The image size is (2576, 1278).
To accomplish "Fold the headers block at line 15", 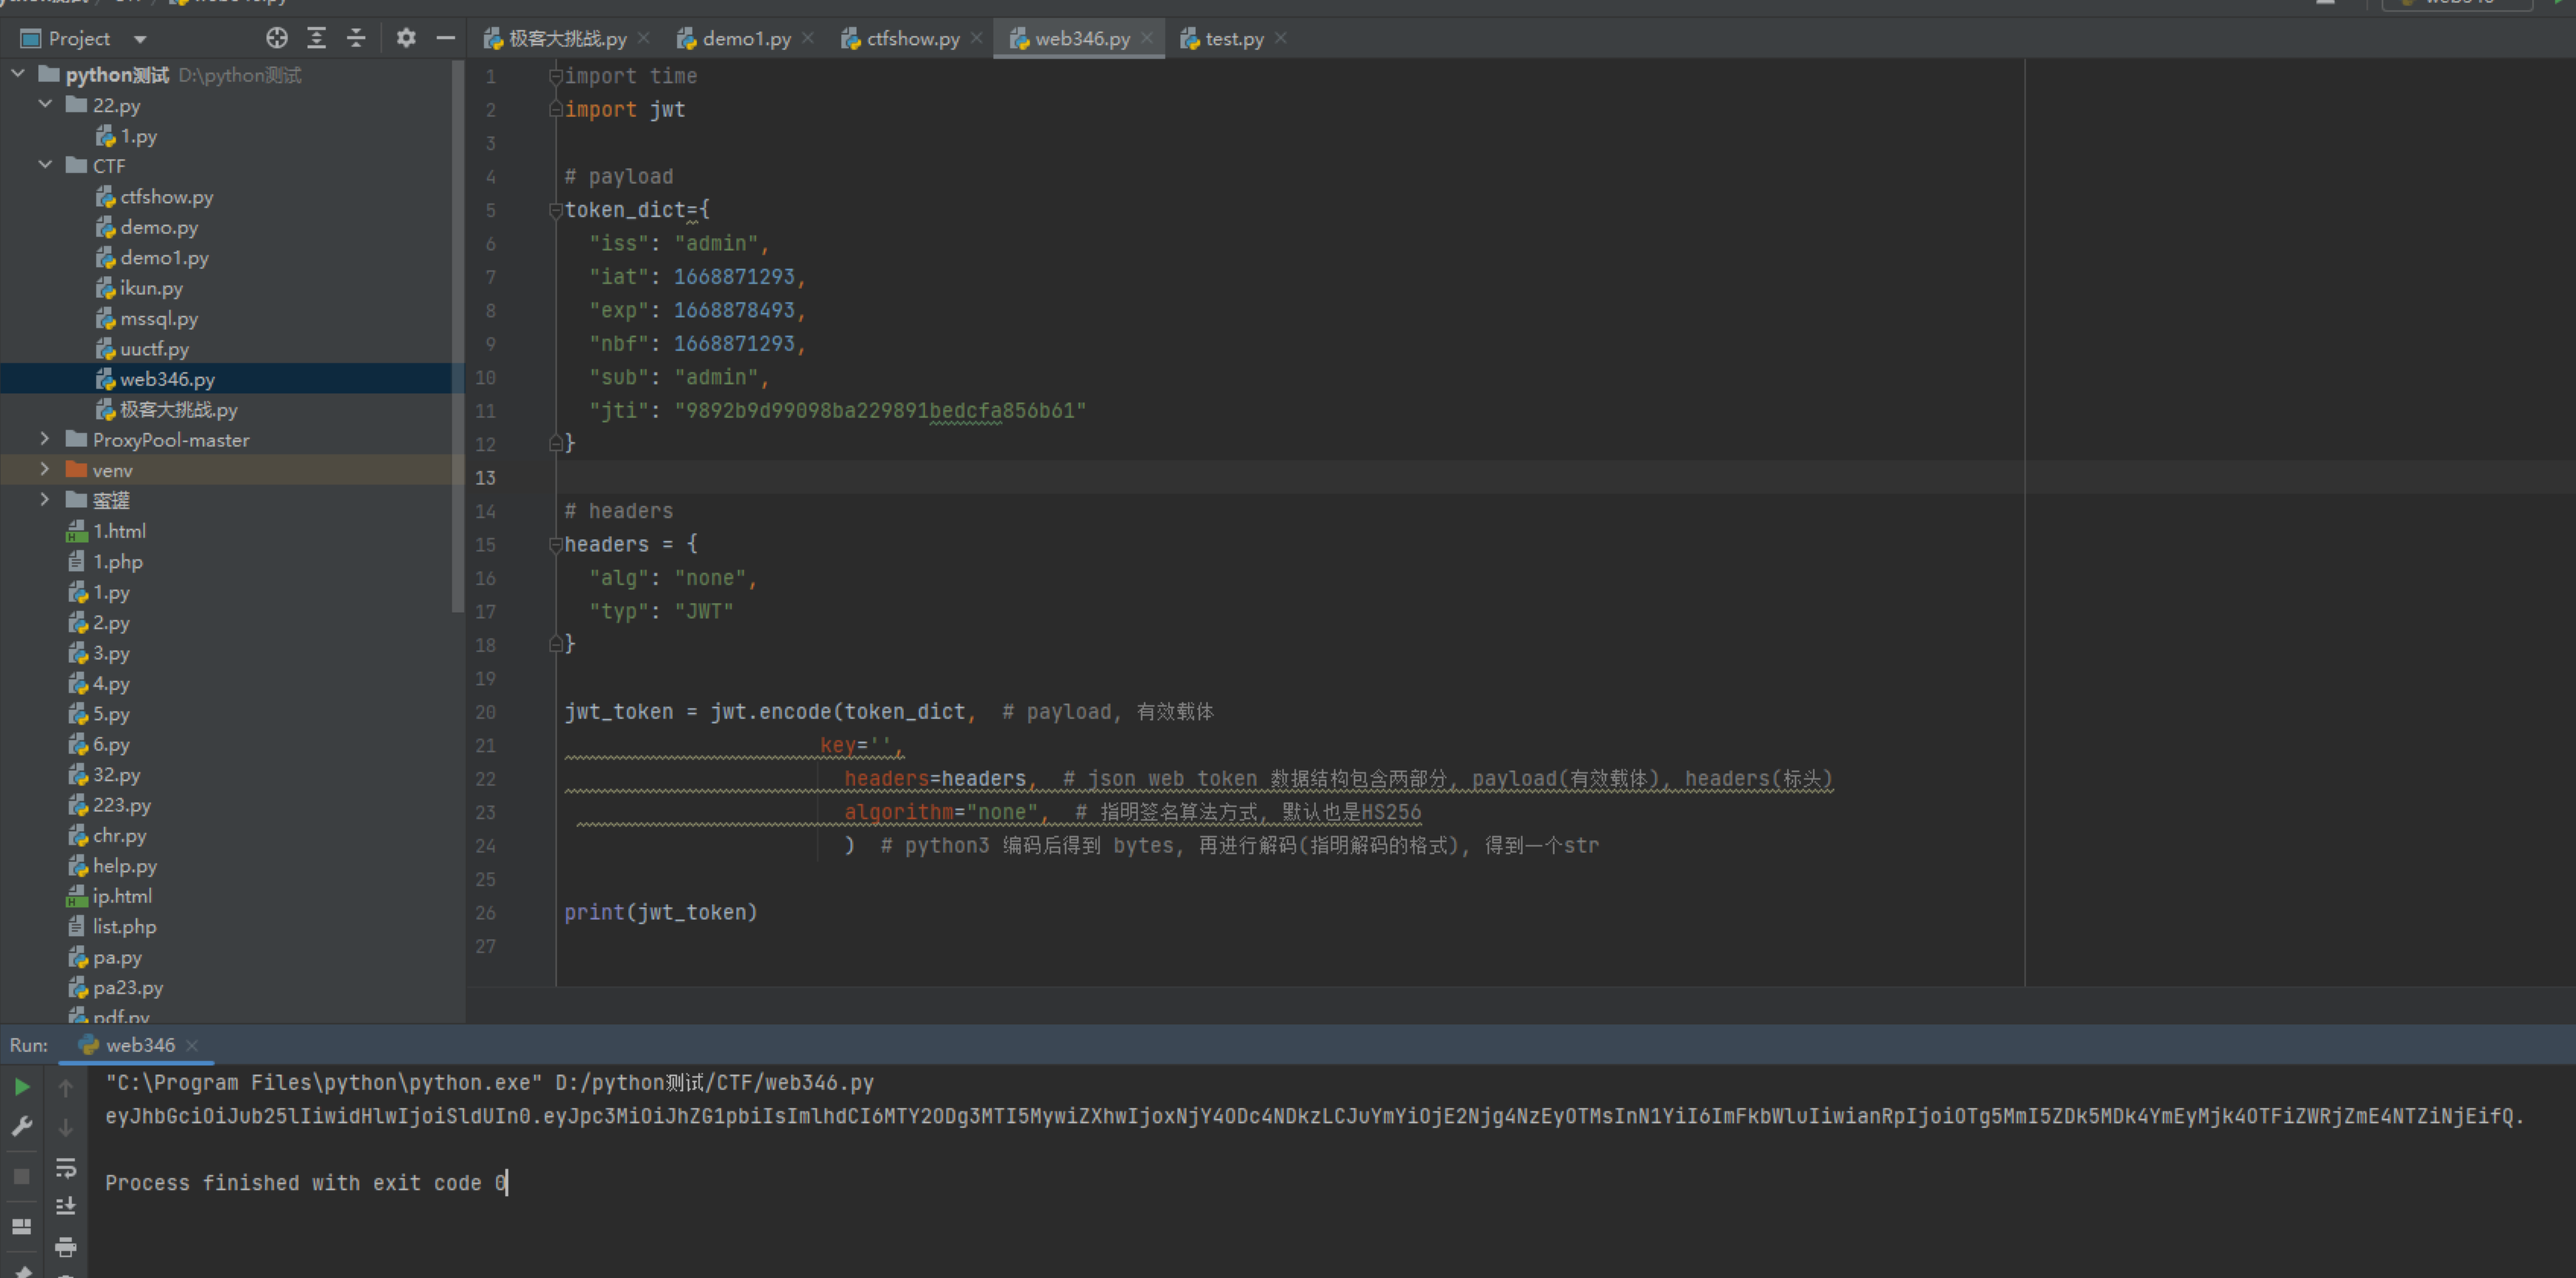I will click(x=555, y=544).
